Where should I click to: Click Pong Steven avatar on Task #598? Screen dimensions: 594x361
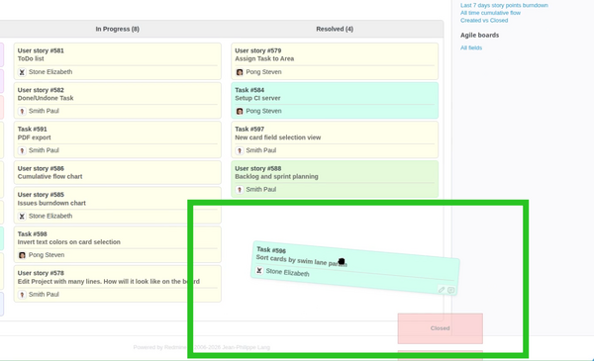tap(22, 255)
